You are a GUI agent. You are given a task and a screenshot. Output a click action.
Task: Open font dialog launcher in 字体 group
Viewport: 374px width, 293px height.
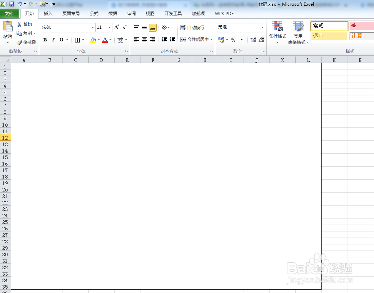coord(127,51)
